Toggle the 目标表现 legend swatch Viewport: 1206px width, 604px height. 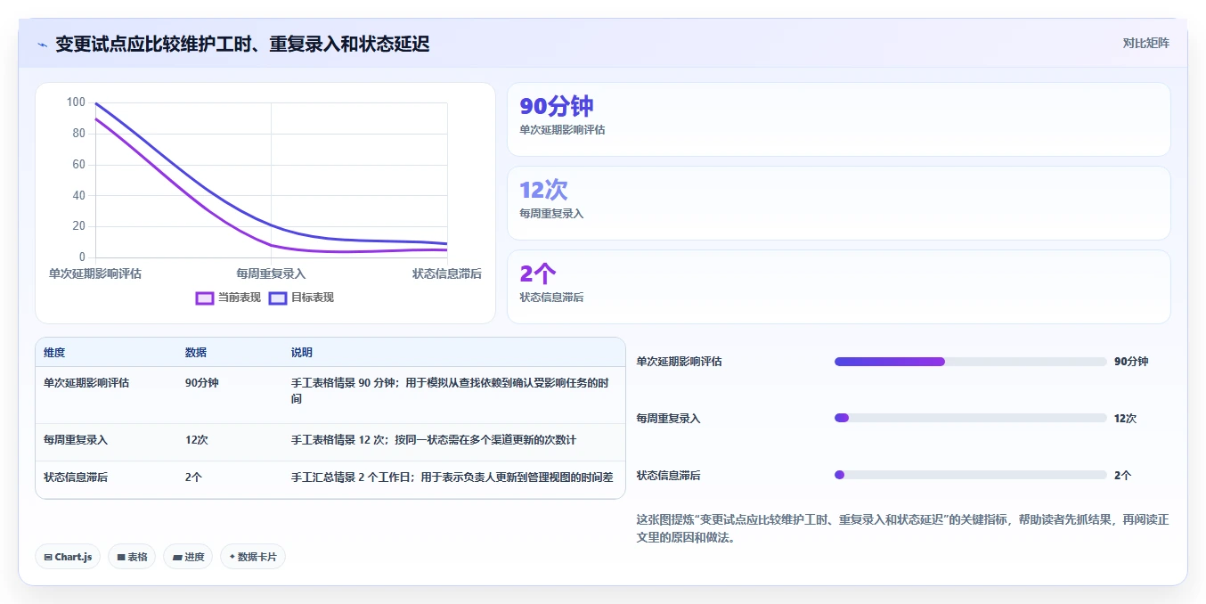(278, 298)
